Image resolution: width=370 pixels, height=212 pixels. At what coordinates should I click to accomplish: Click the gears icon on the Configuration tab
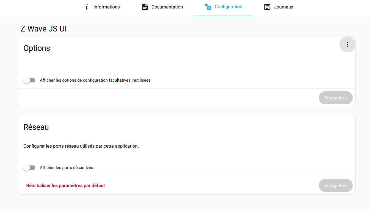click(208, 7)
